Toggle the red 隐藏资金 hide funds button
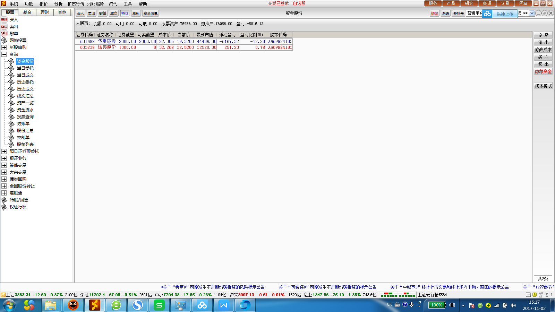 tap(543, 71)
